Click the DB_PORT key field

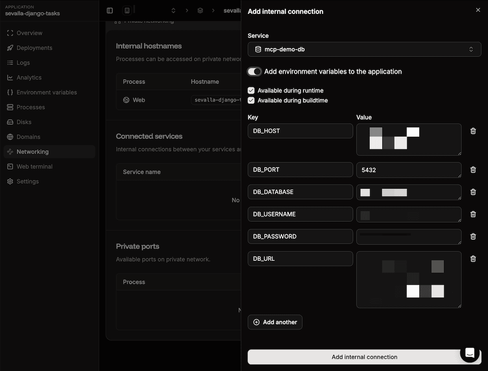click(x=300, y=170)
